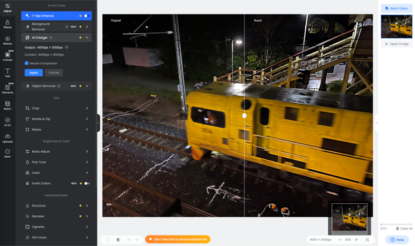Click the Help button
Image resolution: width=415 pixels, height=246 pixels.
click(396, 240)
